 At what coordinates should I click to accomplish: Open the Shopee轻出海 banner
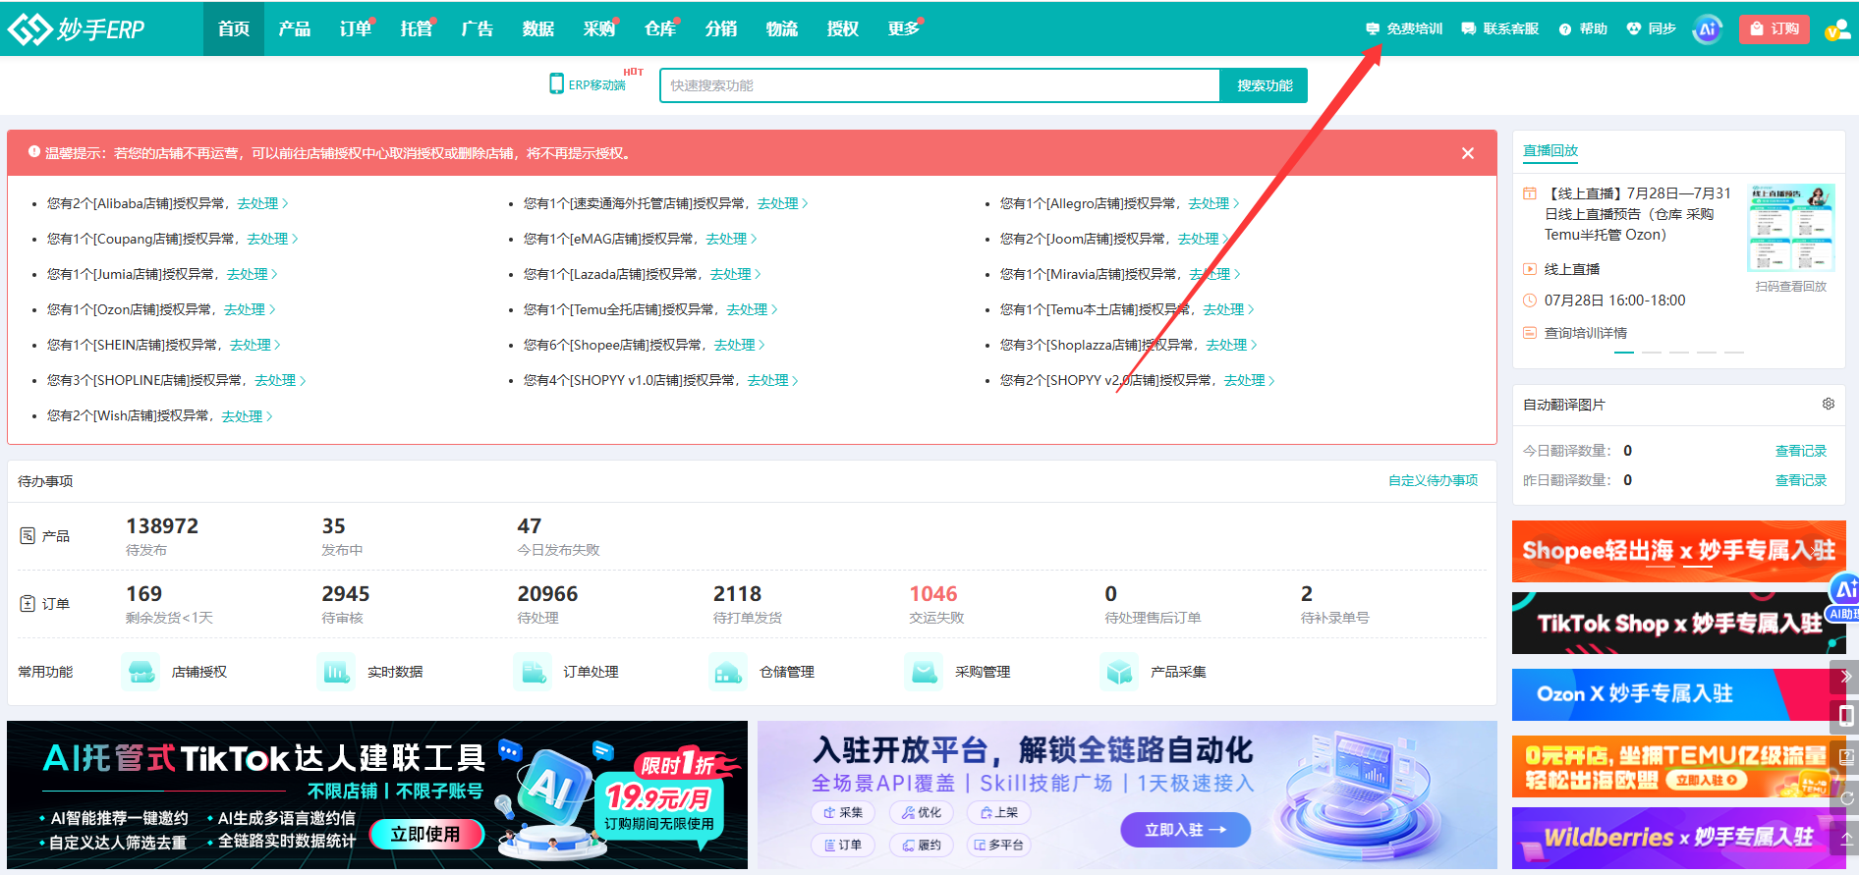[1678, 551]
